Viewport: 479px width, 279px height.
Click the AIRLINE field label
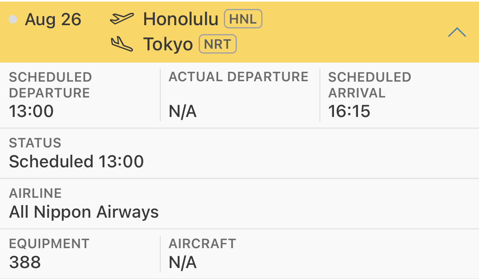pyautogui.click(x=35, y=193)
